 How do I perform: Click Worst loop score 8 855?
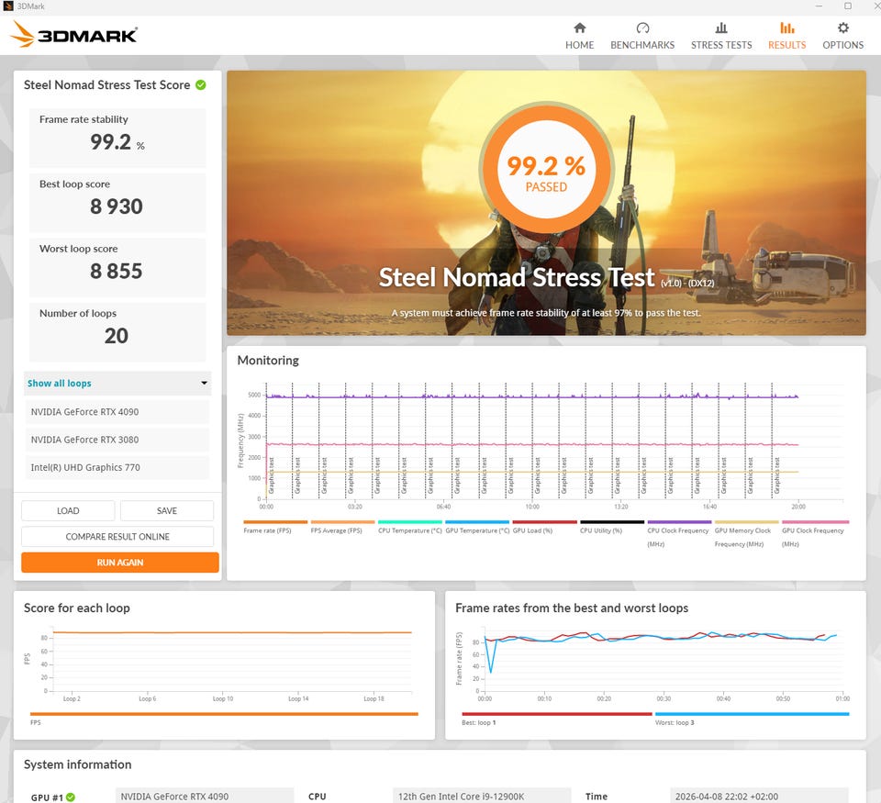117,272
